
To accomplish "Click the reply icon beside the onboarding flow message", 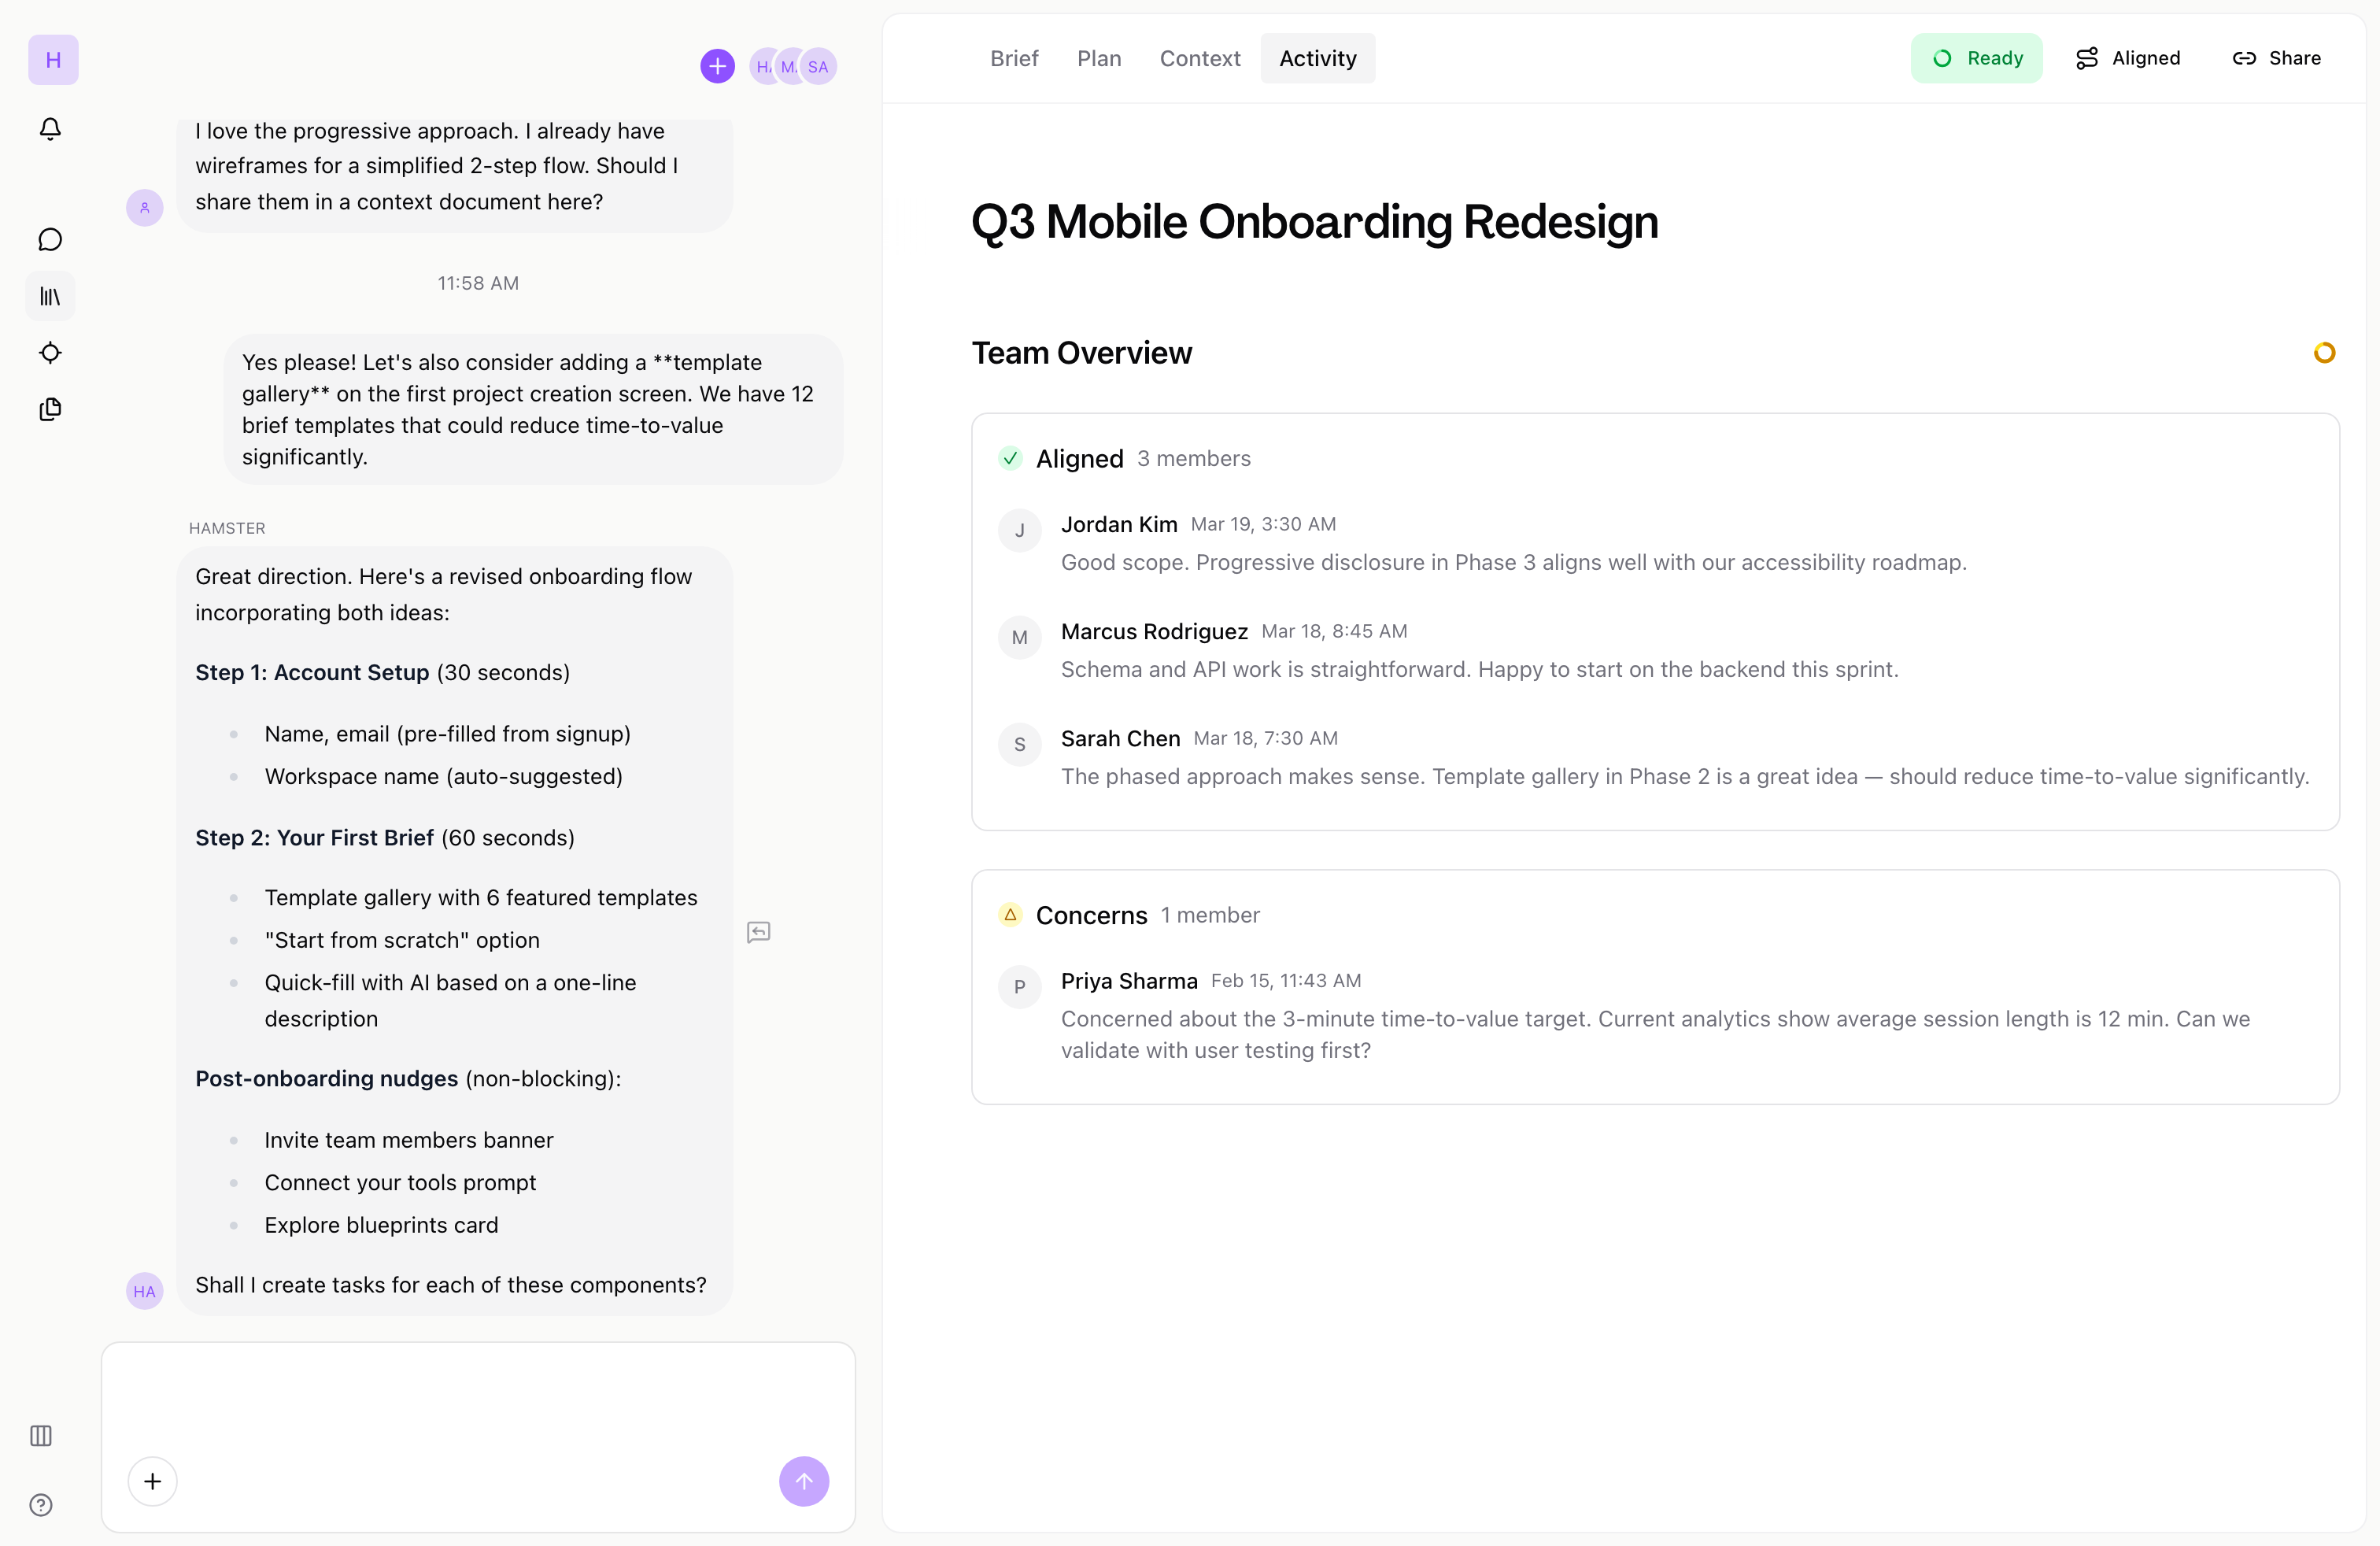I will click(758, 932).
